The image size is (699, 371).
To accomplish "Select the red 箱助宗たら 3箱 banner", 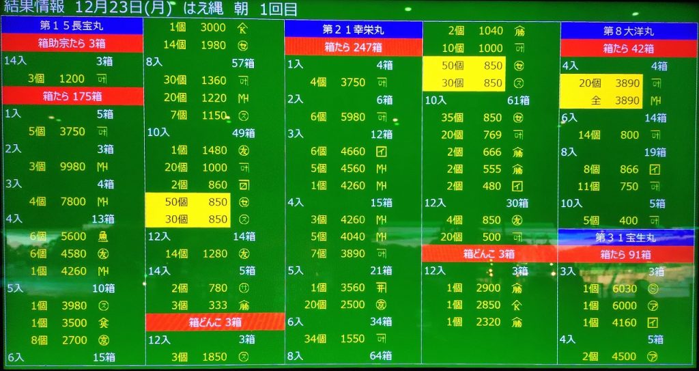I will pos(72,43).
